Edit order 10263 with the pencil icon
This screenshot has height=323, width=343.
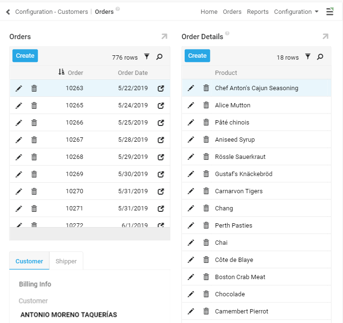(x=19, y=88)
